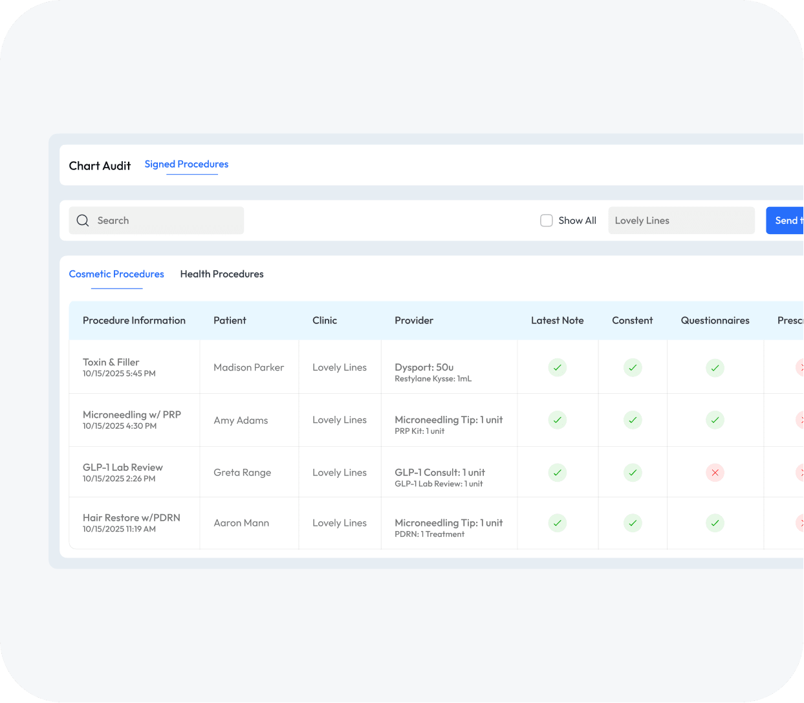Screen dimensions: 804x703
Task: Click red Questionnaires X for Greta Range
Action: tap(715, 473)
